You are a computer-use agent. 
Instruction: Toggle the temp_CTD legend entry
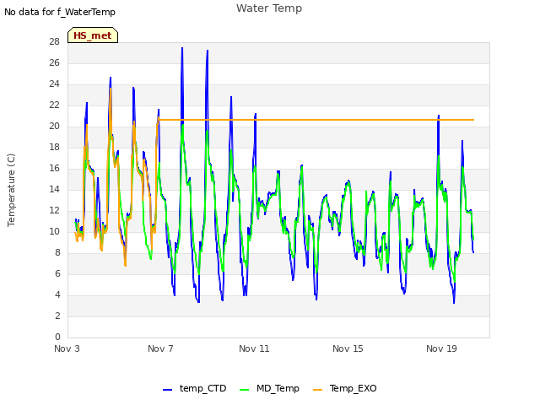(195, 388)
